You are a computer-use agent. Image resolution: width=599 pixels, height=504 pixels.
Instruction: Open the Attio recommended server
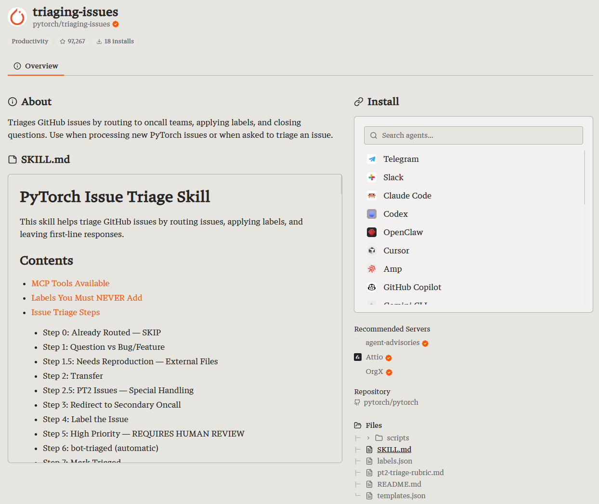tap(374, 357)
